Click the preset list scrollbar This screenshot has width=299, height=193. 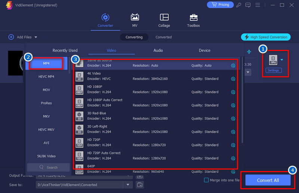pos(242,100)
